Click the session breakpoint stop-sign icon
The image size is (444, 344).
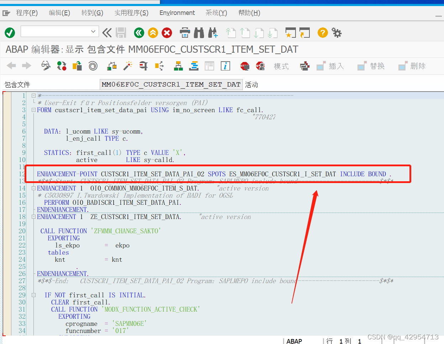click(x=245, y=66)
